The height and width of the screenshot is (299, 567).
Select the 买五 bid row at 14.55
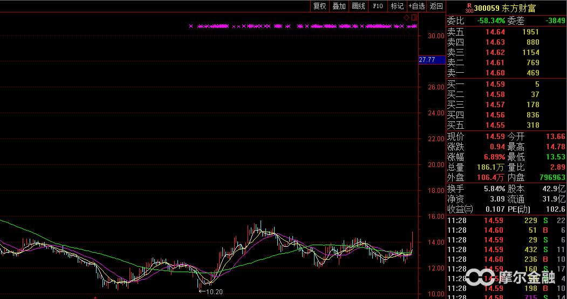[x=506, y=125]
